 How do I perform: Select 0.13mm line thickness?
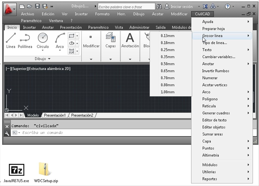coord(171,36)
